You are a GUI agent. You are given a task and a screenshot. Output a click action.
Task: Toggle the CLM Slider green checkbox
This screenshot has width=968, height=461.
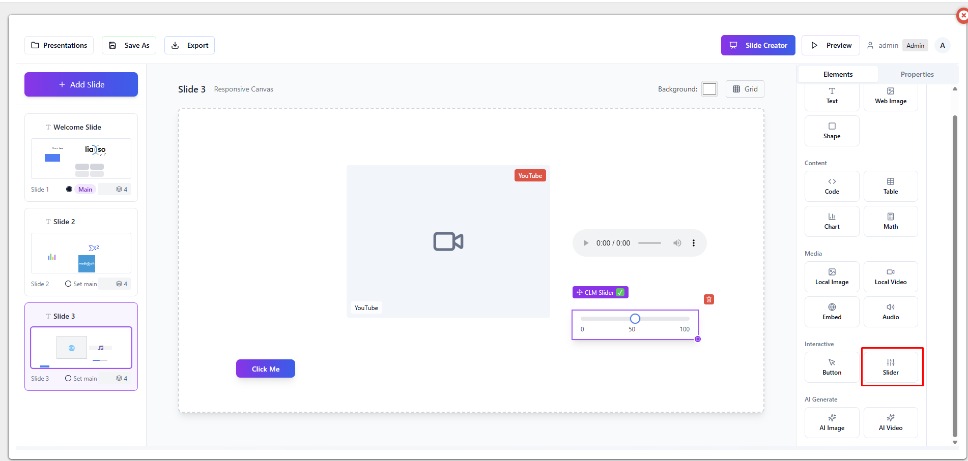pos(620,293)
